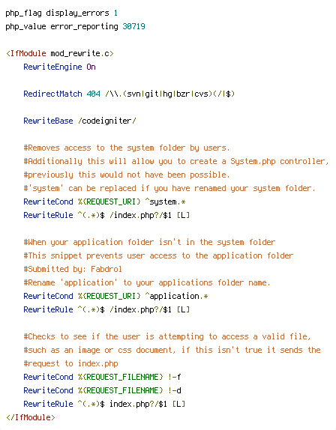Click the RewriteEngine On directive

click(x=59, y=67)
